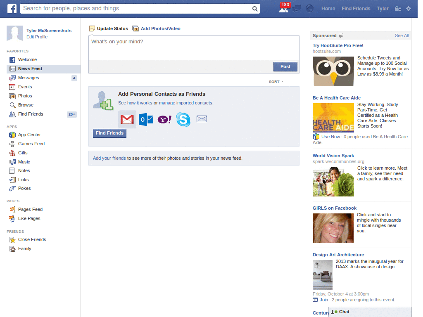Import contacts from Skype icon
Screen dimensions: 423x317
coord(183,119)
